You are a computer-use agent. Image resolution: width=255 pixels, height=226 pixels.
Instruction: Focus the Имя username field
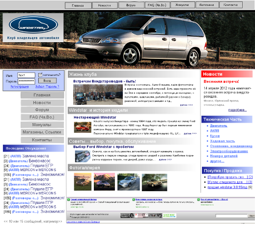[x=26, y=75]
